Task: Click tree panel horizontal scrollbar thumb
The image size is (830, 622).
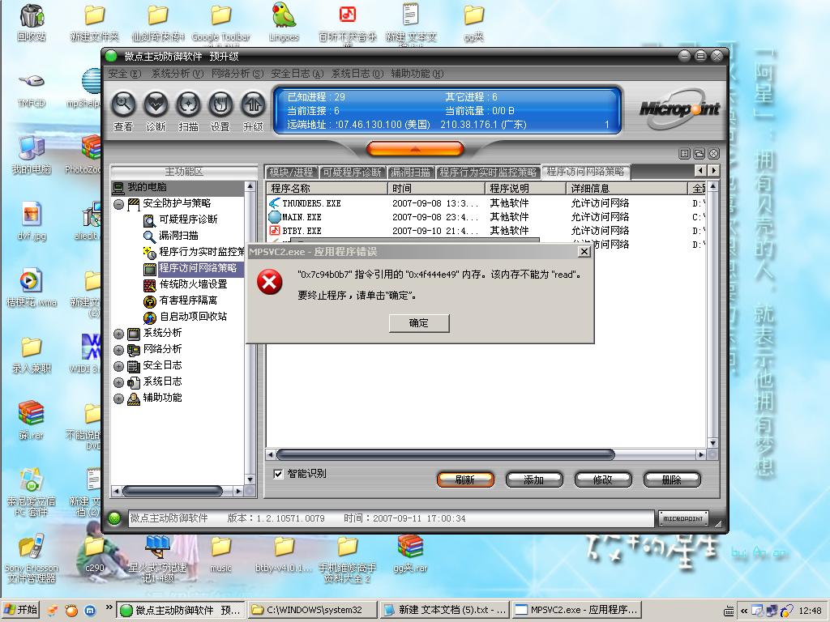Action: click(x=173, y=492)
